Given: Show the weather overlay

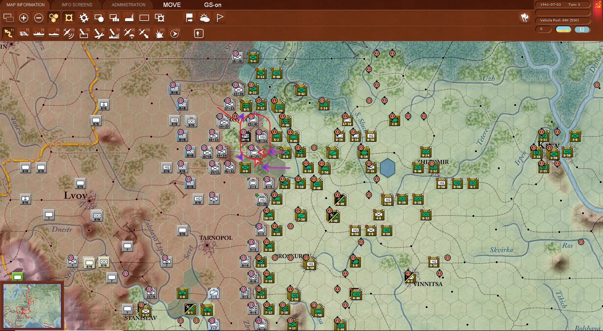Looking at the screenshot, I should point(205,18).
